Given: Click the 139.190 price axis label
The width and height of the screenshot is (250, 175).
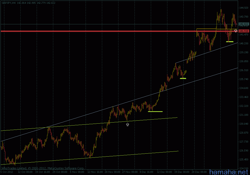Looking at the screenshot, I should (244, 52).
